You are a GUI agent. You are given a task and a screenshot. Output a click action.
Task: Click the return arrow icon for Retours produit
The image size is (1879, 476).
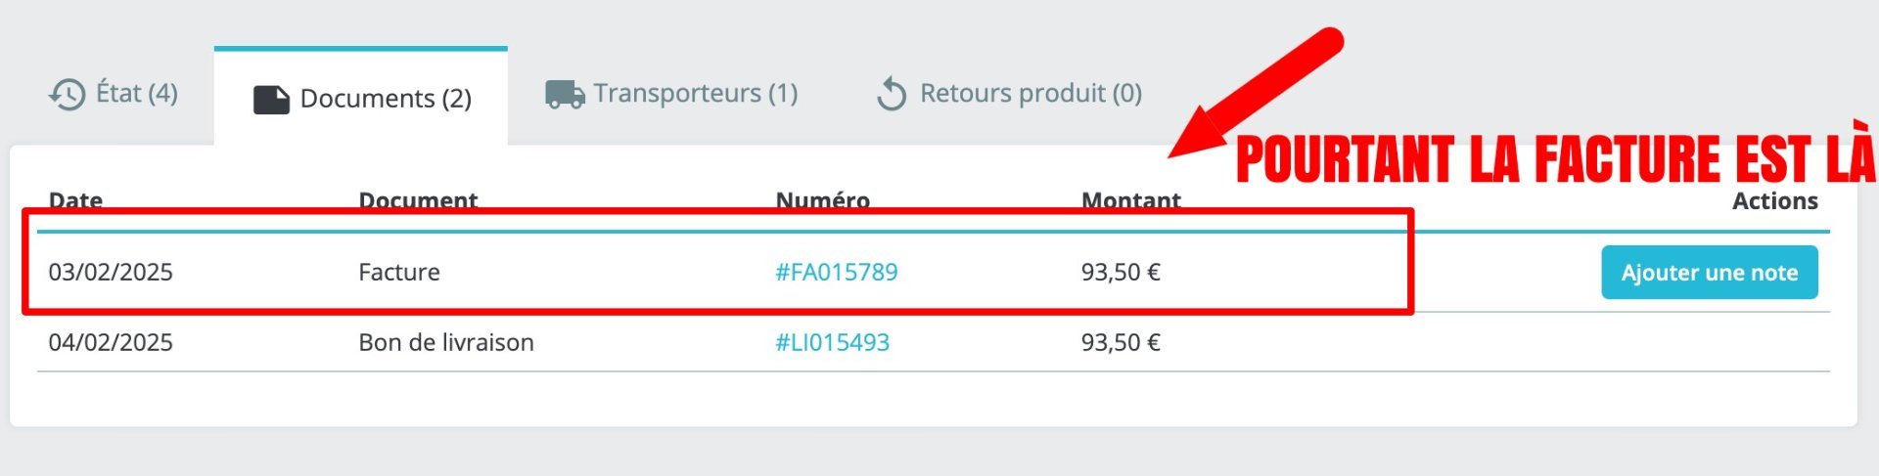[x=892, y=95]
